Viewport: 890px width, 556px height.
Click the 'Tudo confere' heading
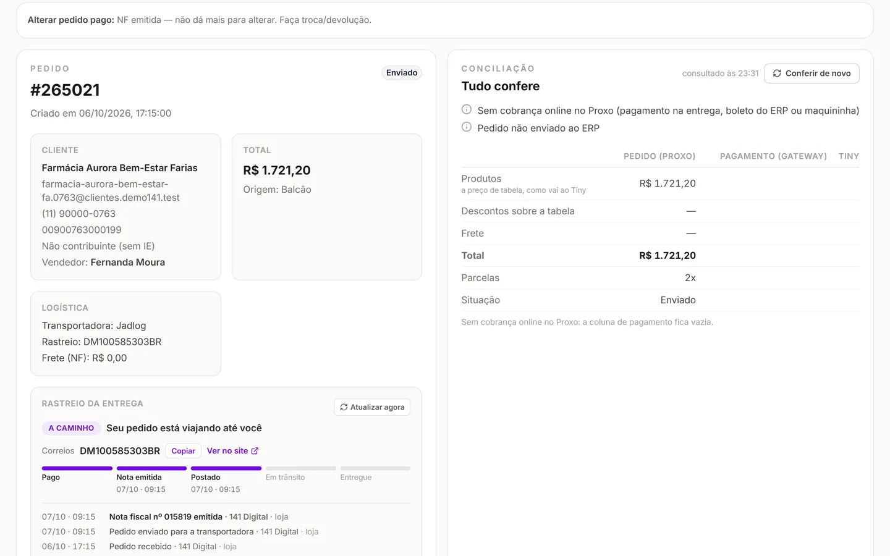501,86
